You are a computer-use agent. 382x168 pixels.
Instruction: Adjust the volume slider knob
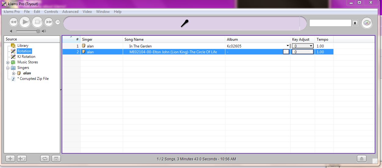[x=38, y=31]
